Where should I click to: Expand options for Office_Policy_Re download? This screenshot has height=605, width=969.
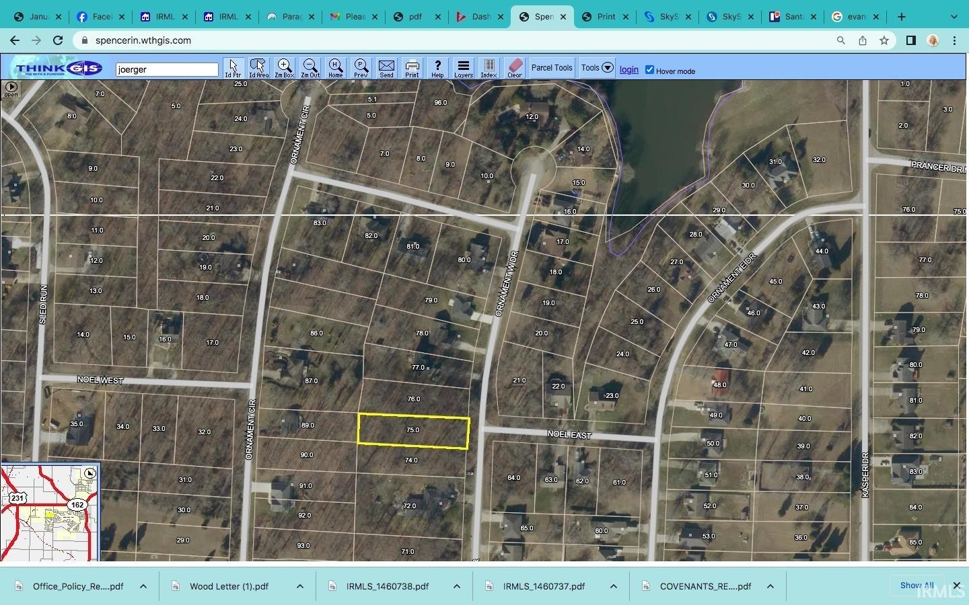(x=143, y=586)
